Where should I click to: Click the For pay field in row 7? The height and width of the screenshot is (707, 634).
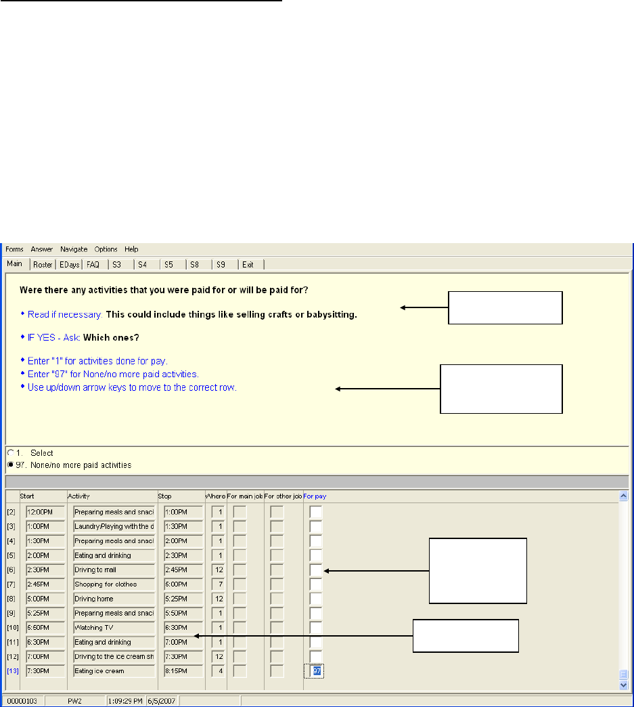(x=316, y=584)
